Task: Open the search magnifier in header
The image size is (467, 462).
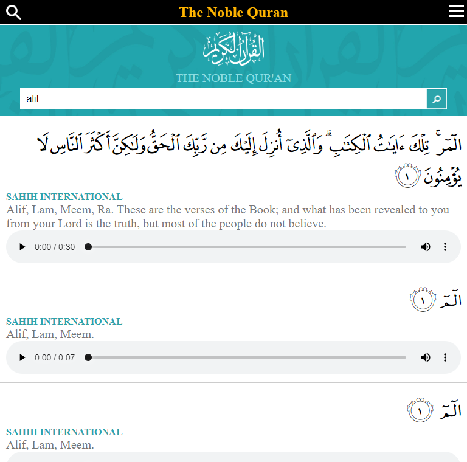Action: pyautogui.click(x=13, y=13)
